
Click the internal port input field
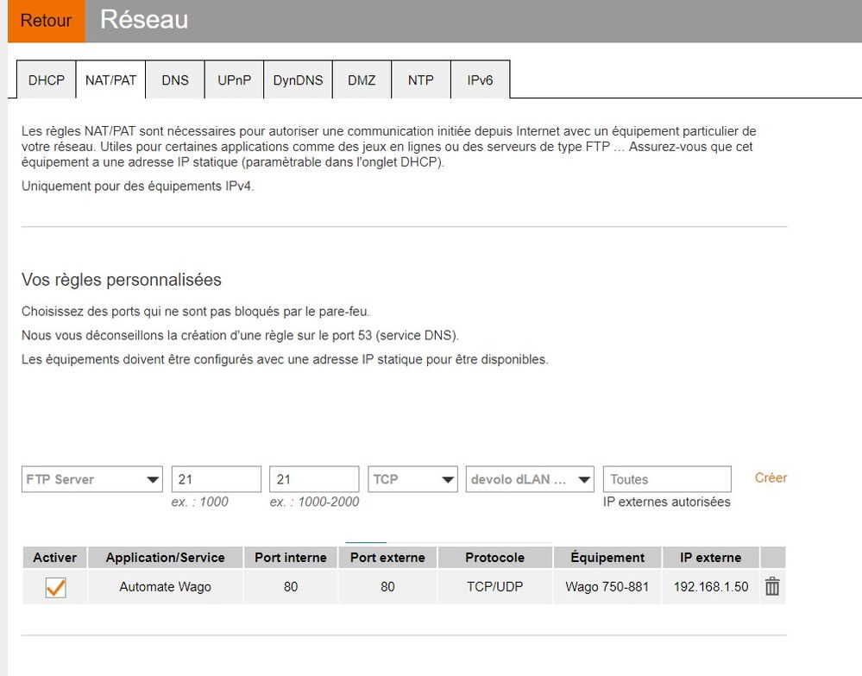pyautogui.click(x=216, y=479)
